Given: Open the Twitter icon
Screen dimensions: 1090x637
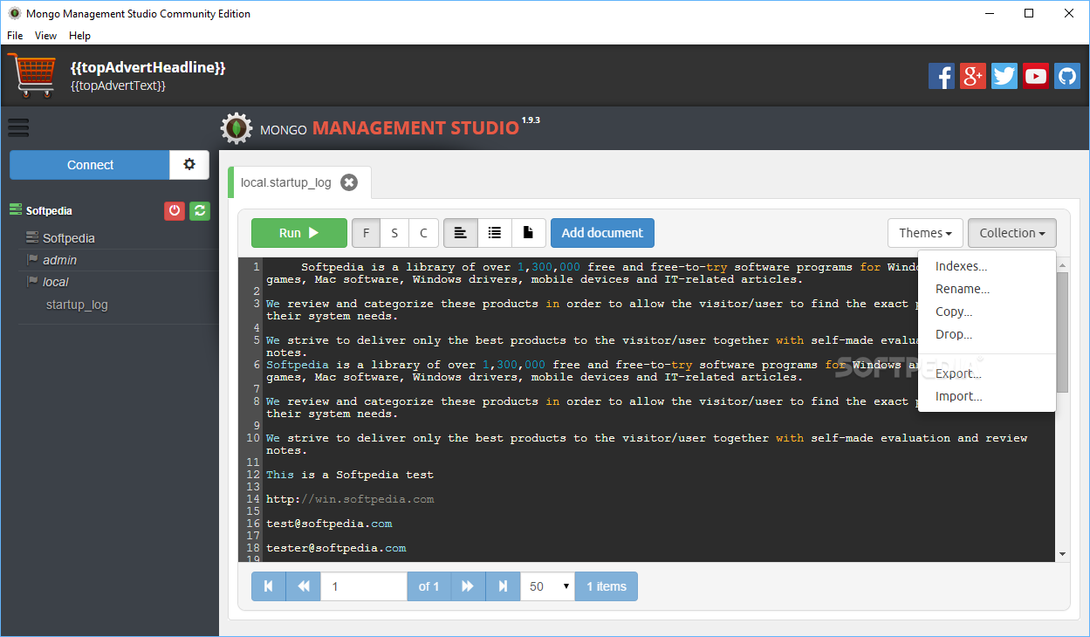Looking at the screenshot, I should coord(1004,76).
